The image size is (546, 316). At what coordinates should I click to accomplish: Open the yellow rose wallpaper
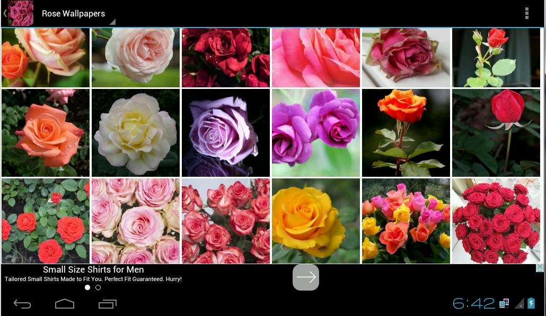click(316, 221)
